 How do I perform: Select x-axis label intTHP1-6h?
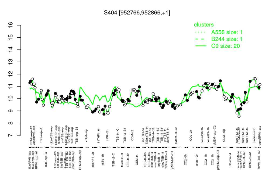(99, 135)
